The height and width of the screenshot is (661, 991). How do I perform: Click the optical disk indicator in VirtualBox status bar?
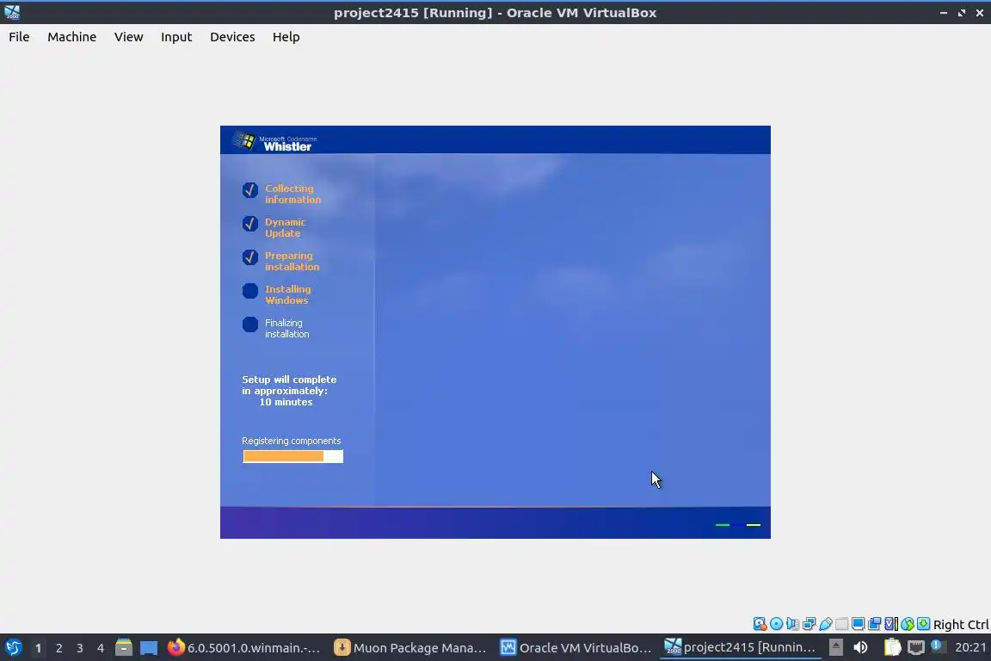[776, 624]
